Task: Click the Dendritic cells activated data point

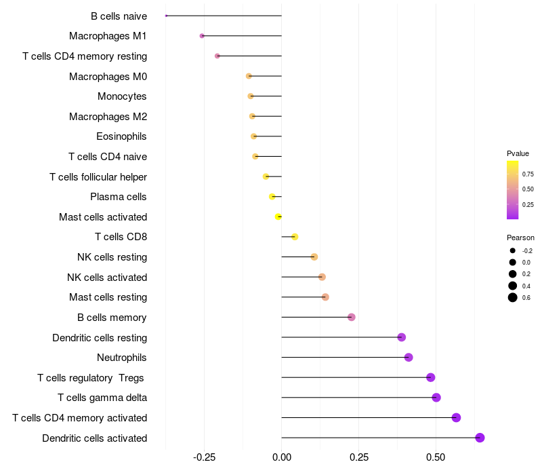Action: click(480, 438)
